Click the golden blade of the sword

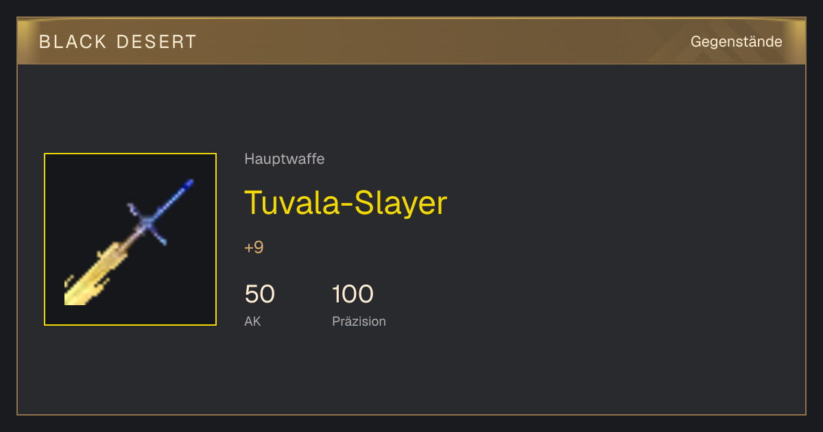[96, 273]
